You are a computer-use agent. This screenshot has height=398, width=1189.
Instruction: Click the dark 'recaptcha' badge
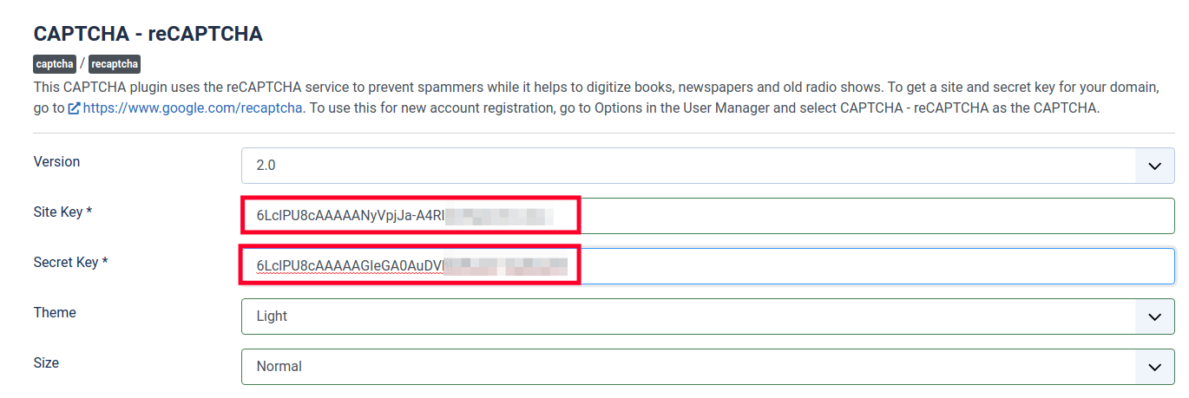point(115,64)
